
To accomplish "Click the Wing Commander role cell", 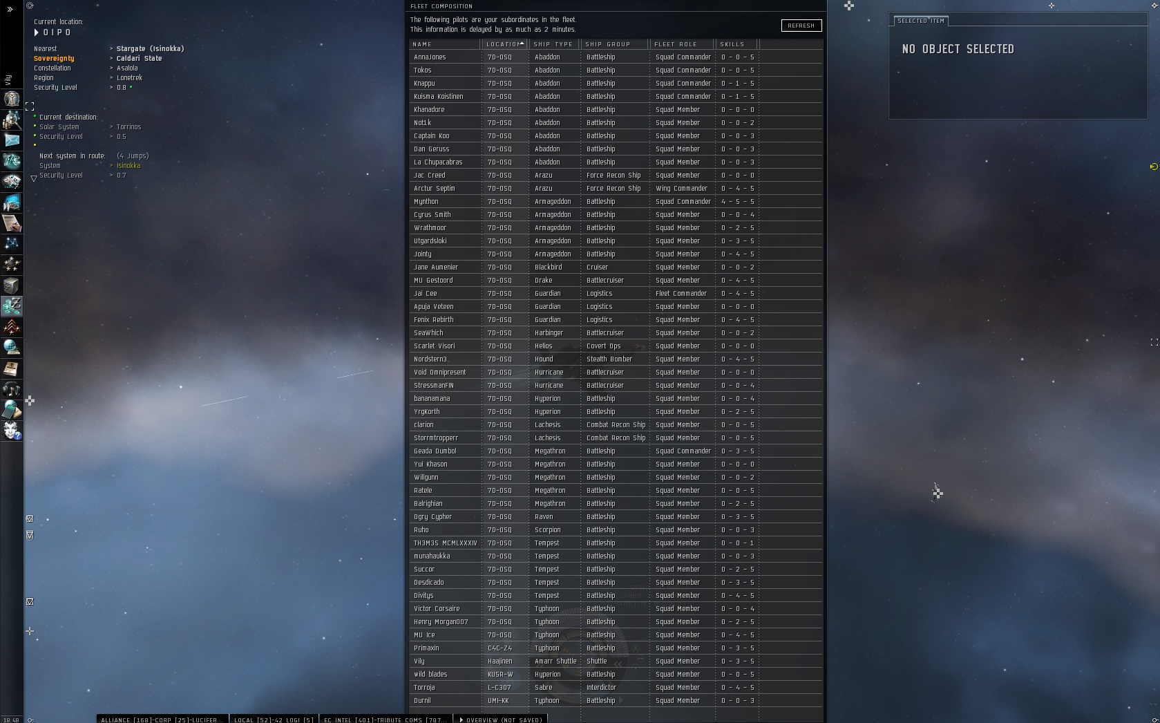I will 683,189.
